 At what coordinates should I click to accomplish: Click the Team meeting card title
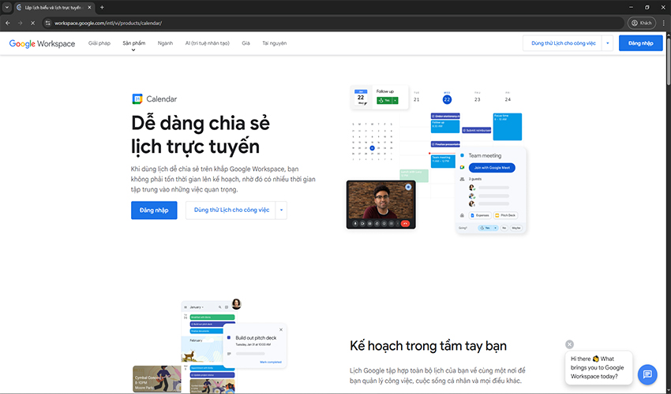(485, 155)
